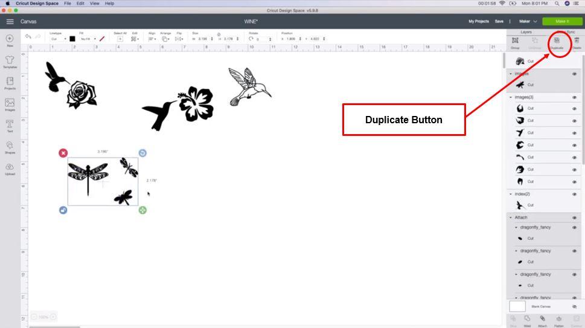Hide the Images(3) layer group

click(575, 97)
